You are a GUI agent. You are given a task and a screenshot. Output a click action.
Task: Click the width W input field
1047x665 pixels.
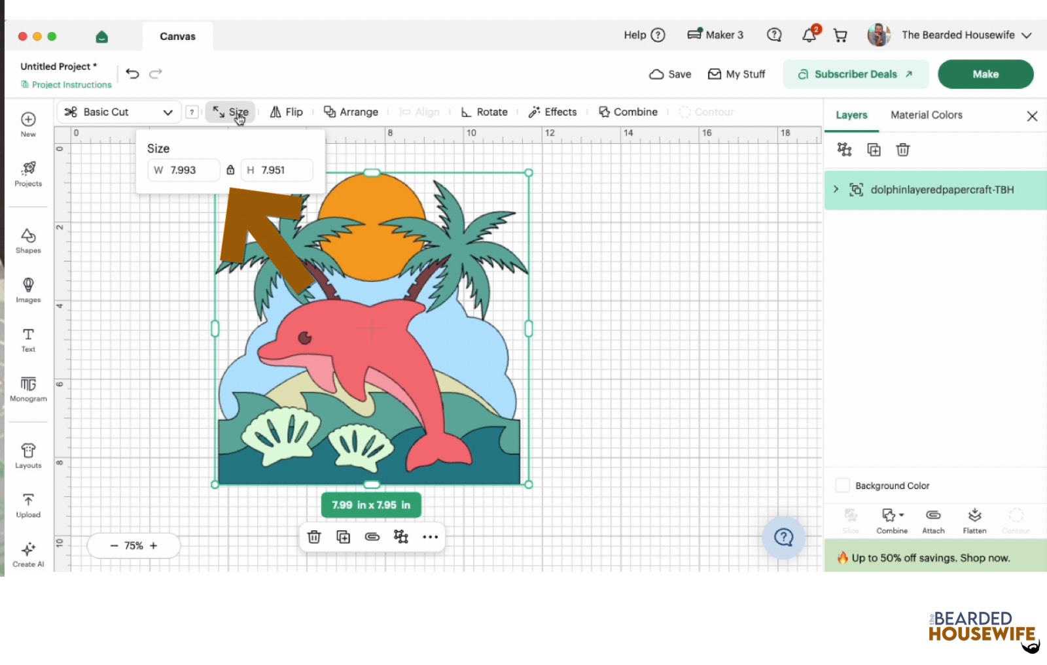pyautogui.click(x=183, y=170)
